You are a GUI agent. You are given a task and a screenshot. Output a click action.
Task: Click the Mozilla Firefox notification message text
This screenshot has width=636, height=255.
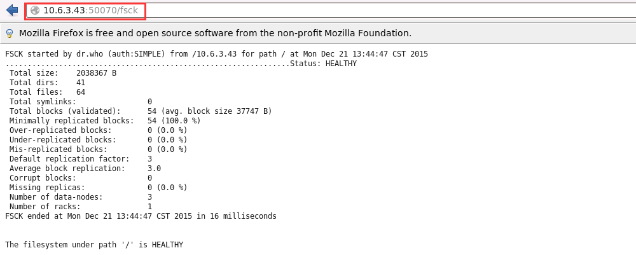(216, 33)
